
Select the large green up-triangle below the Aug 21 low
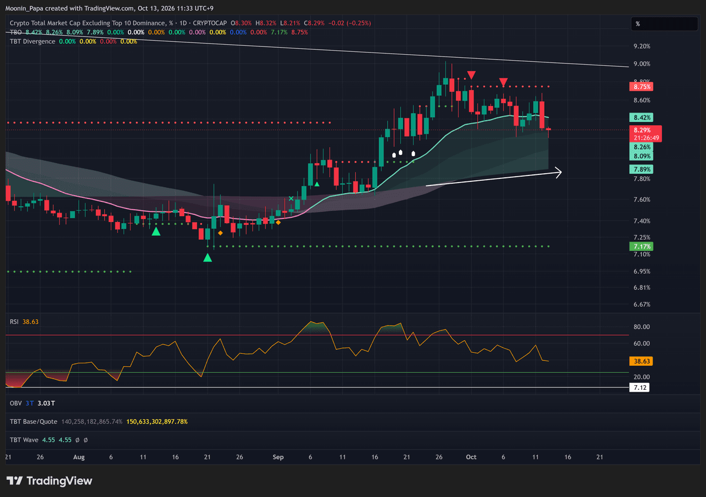coord(208,257)
